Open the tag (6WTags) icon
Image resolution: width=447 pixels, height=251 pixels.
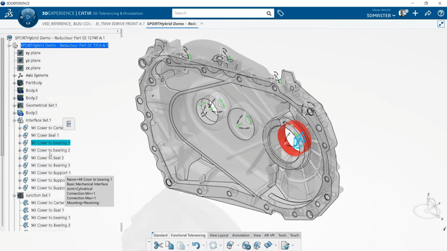[x=280, y=13]
